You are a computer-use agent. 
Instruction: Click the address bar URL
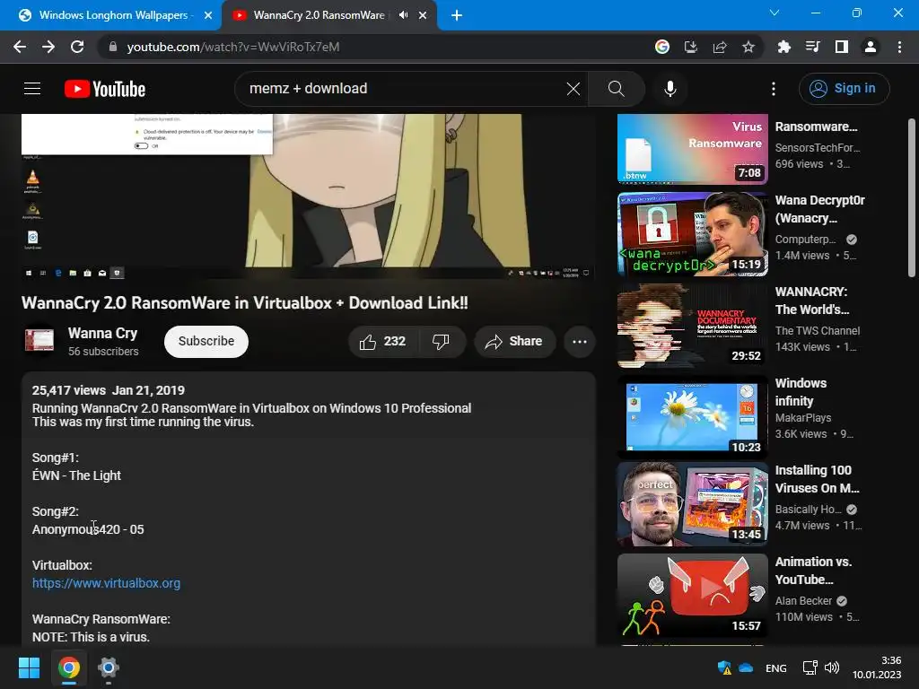(233, 47)
